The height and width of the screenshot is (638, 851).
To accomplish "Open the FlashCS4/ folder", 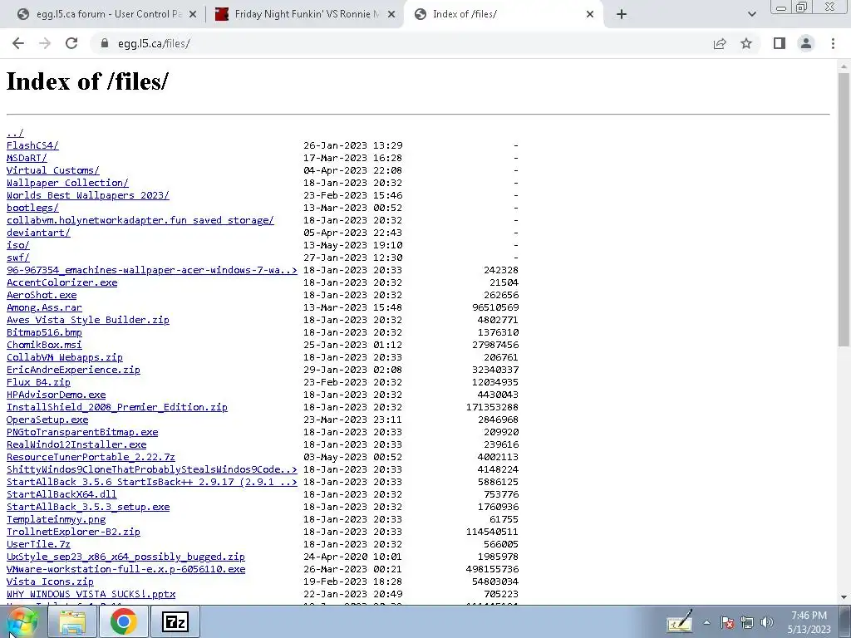I will (x=32, y=145).
